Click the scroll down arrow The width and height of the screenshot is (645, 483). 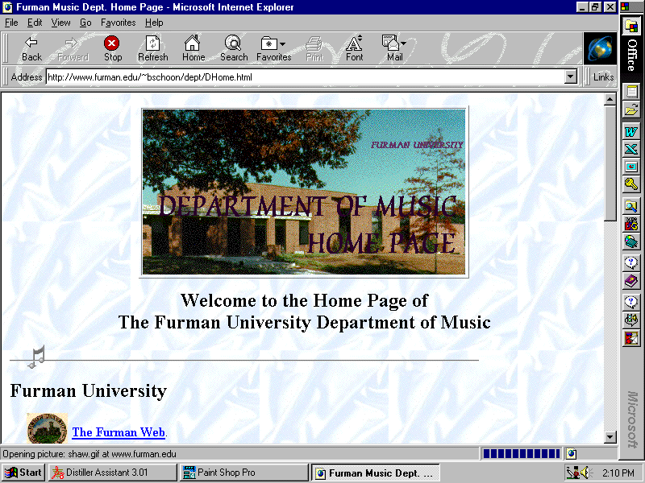[610, 437]
